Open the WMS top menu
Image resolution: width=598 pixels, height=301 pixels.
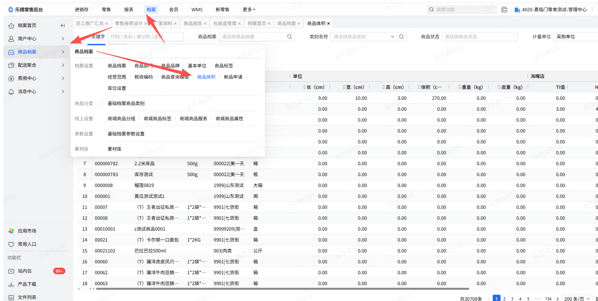(x=197, y=10)
